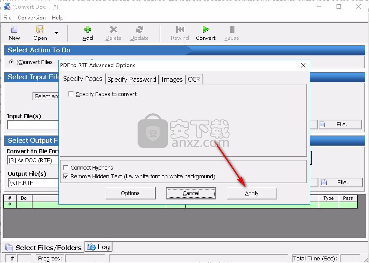Expand the Open button dropdown arrow
Viewport: 369px width, 263px height.
point(57,33)
